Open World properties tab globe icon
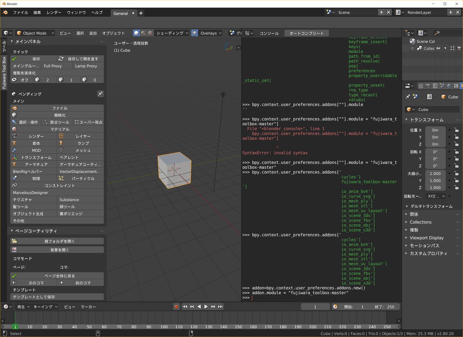 pos(449,86)
